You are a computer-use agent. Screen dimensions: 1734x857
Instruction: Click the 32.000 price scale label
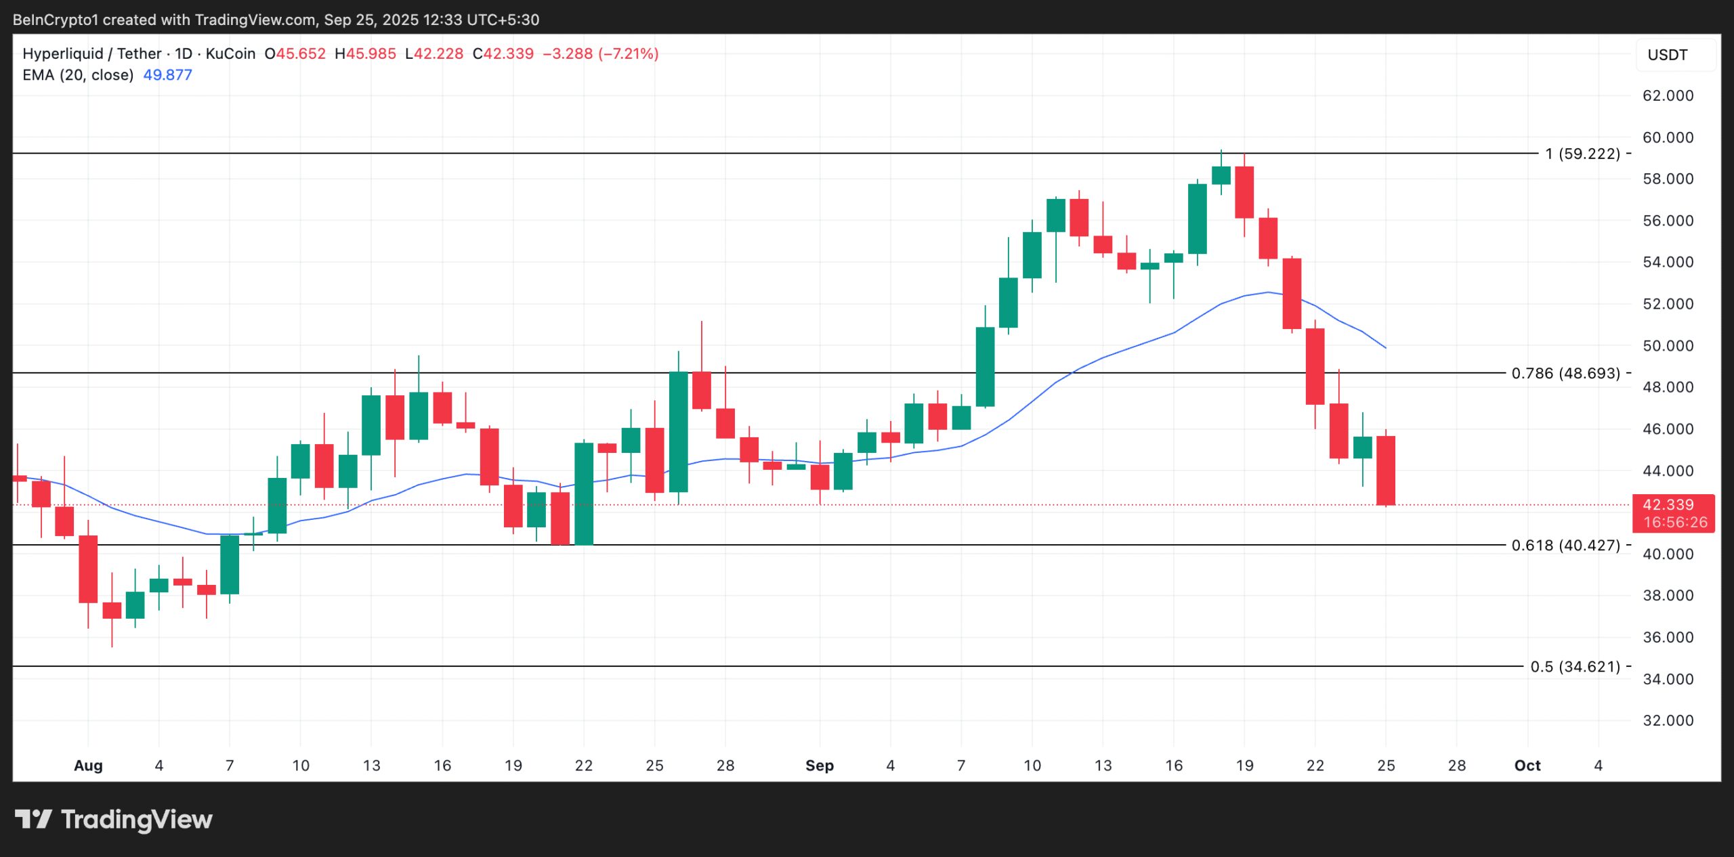(x=1667, y=720)
